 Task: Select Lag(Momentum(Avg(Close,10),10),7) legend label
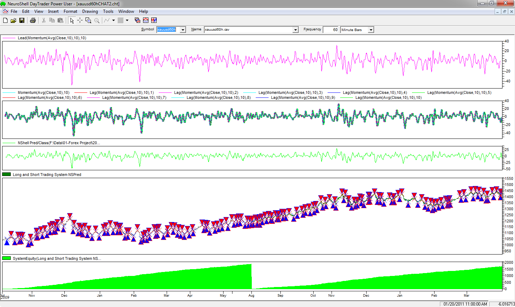134,97
